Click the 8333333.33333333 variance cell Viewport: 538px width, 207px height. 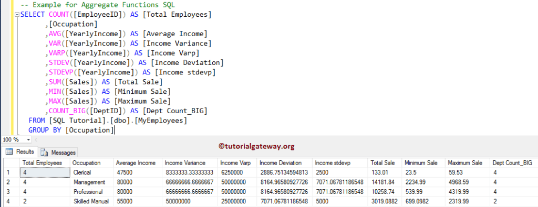(190, 172)
